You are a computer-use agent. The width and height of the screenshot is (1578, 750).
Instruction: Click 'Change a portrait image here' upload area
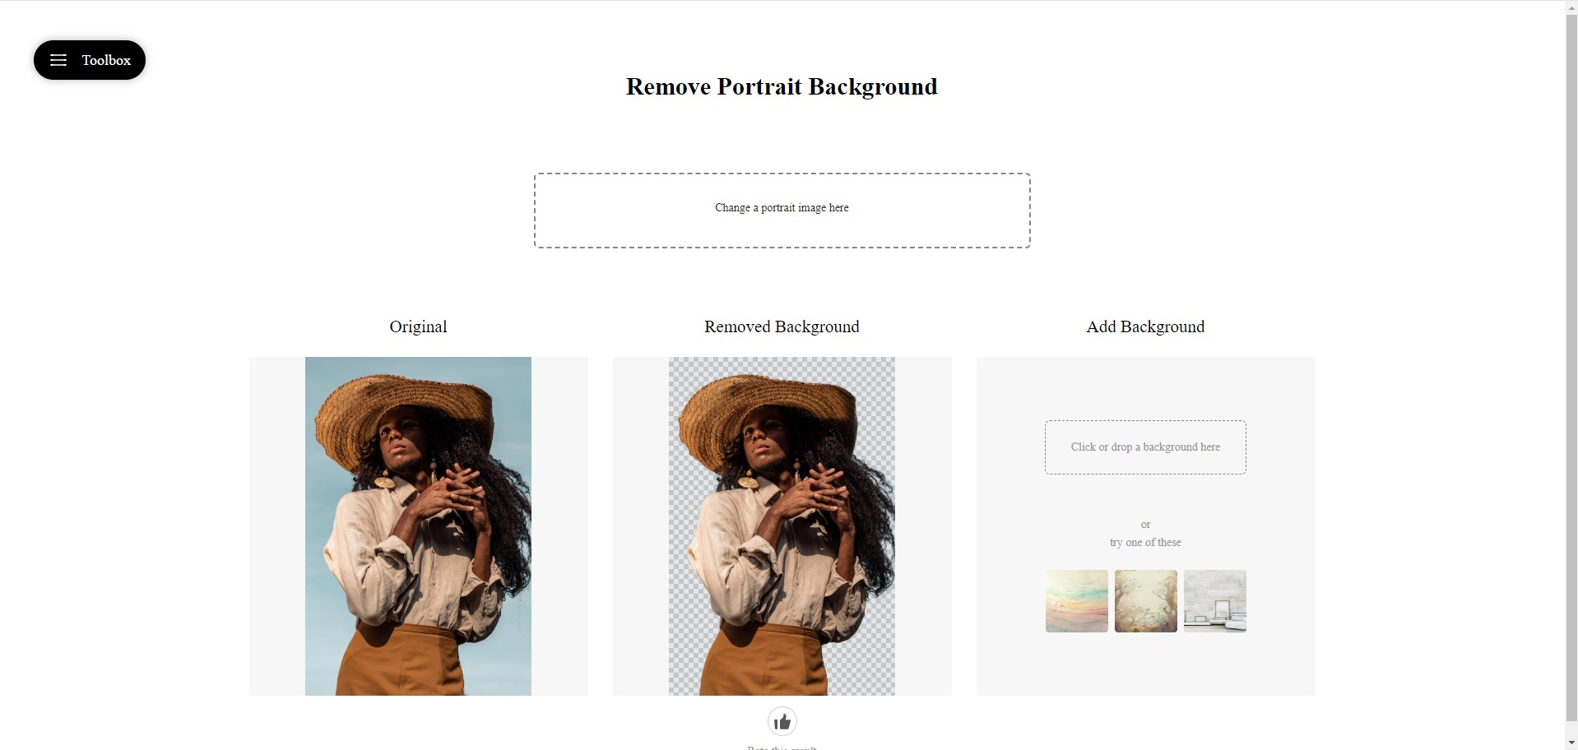(782, 211)
